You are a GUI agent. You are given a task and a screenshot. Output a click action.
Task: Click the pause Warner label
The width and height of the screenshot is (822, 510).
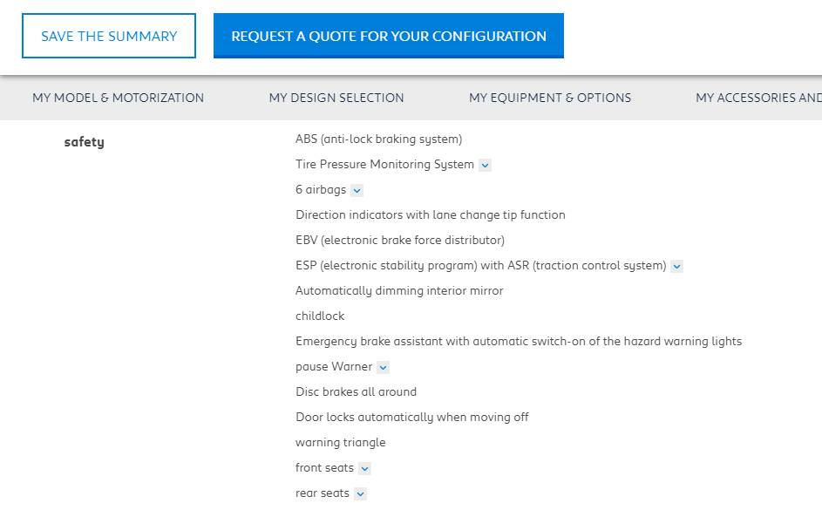[334, 366]
